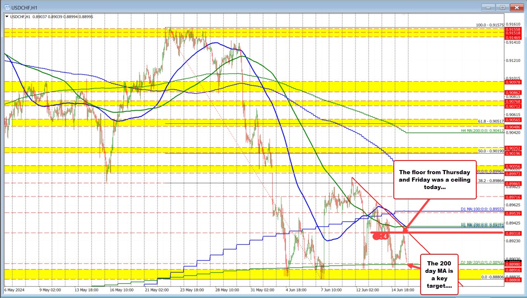Viewport: 527px width, 298px height.
Task: Select the 50.0 - 0.90190 Fibonacci label
Action: pyautogui.click(x=491, y=151)
